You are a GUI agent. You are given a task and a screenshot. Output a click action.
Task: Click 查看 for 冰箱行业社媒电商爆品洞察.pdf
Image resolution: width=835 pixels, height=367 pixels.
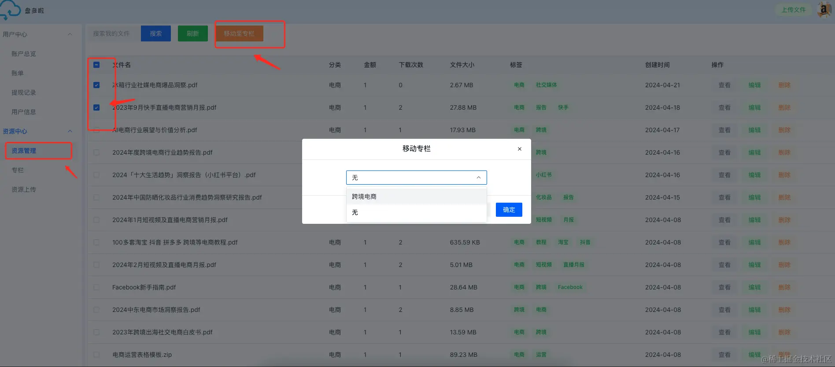[724, 85]
